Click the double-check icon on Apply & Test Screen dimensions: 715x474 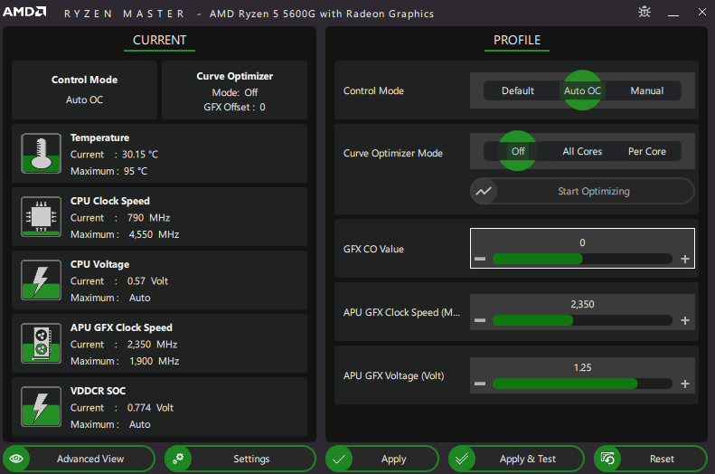(x=462, y=459)
